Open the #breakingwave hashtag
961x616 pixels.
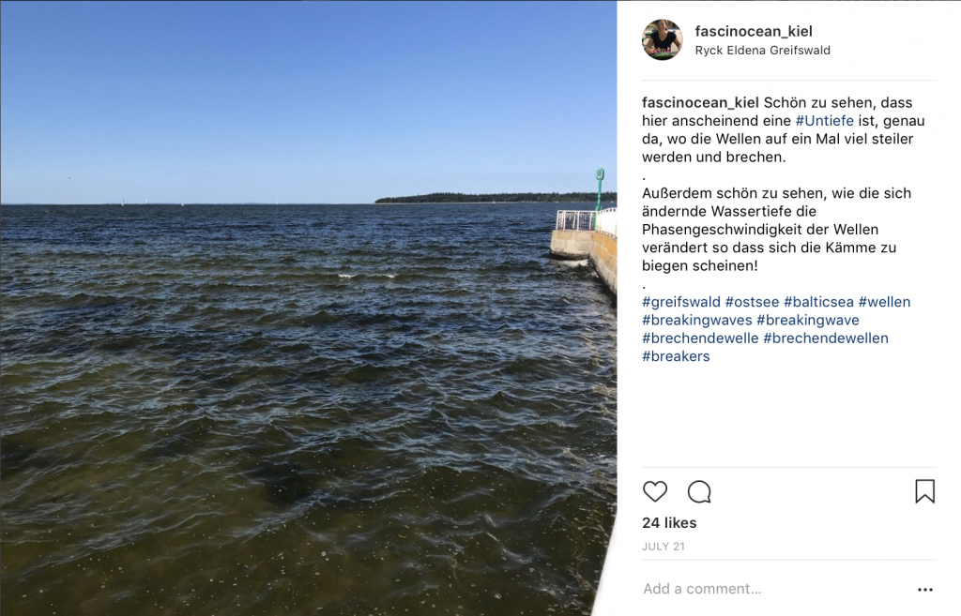click(808, 321)
